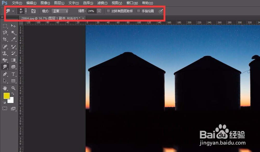Click the yellow foreground color swatch

pyautogui.click(x=6, y=96)
